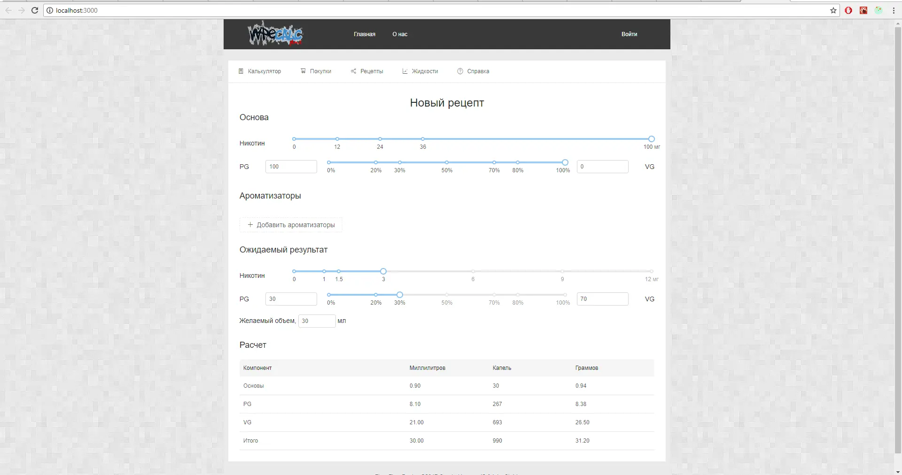
Task: Open the Chrome three-dot menu
Action: 894,10
